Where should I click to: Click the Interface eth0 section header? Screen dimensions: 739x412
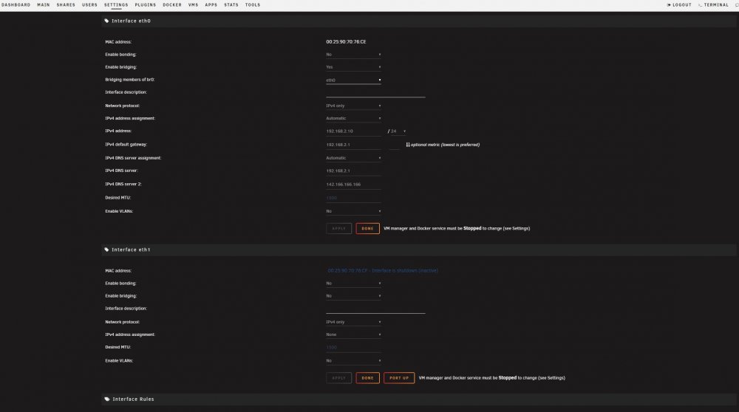(418, 21)
